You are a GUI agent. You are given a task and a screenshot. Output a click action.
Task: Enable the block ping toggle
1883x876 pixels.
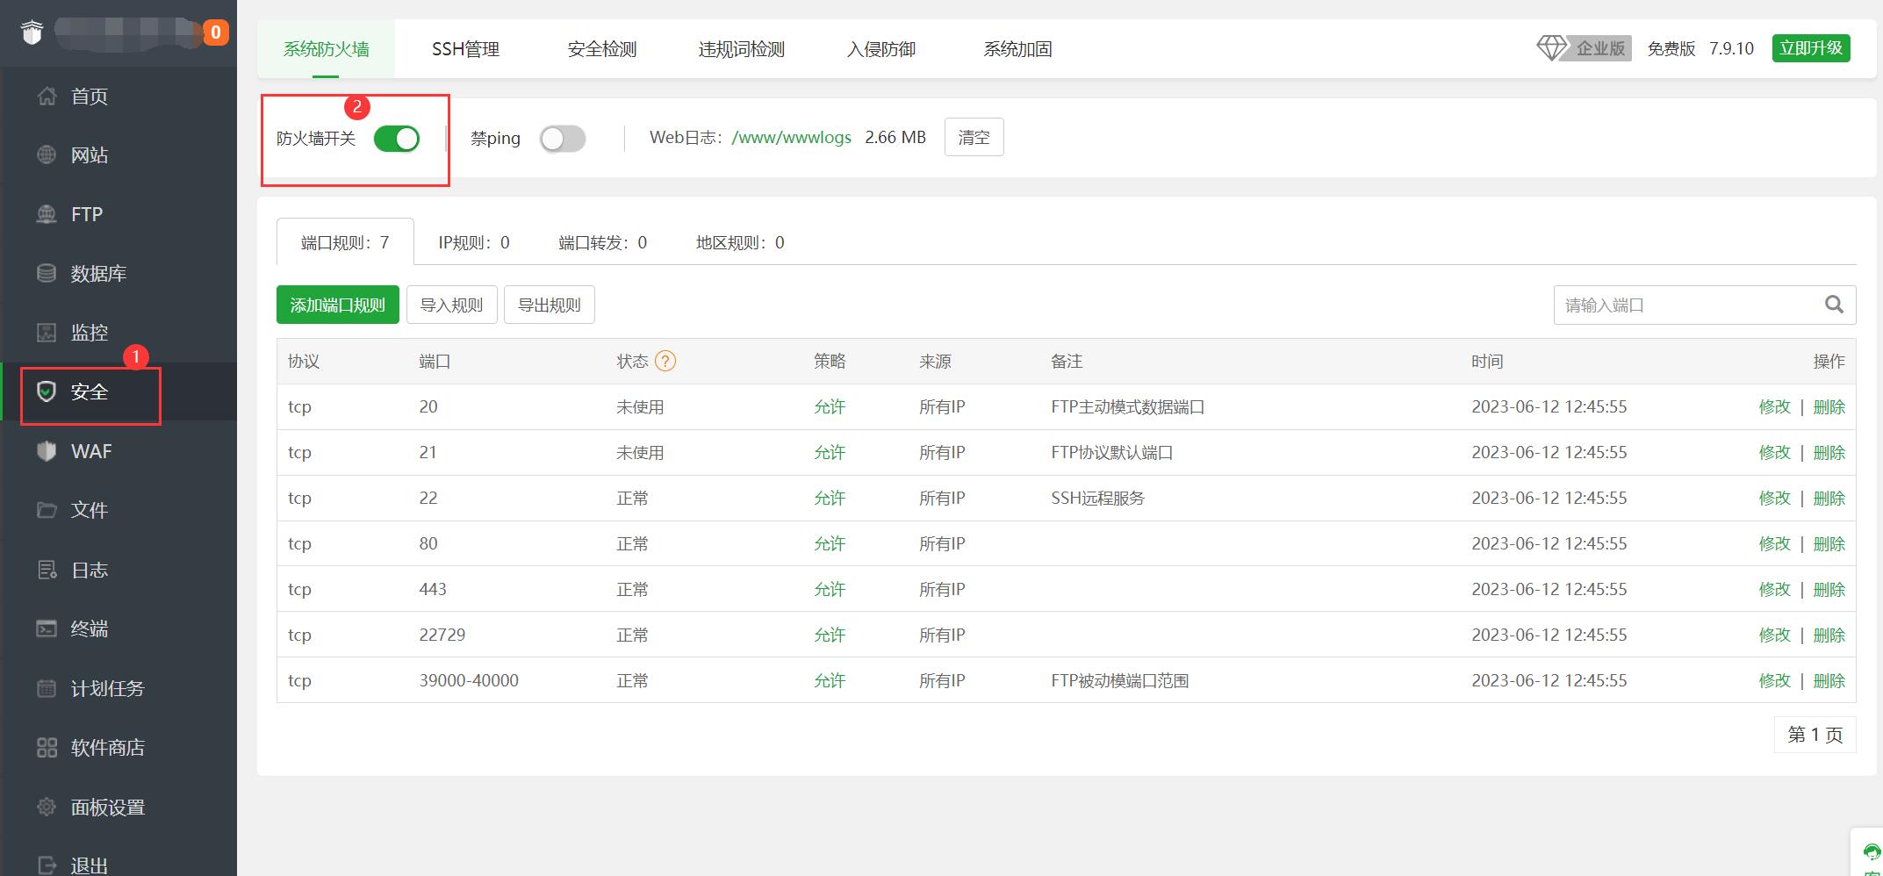(x=563, y=139)
